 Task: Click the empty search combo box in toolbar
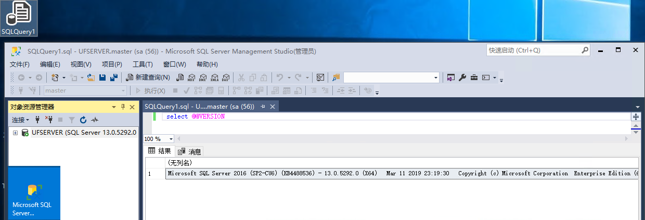(391, 77)
